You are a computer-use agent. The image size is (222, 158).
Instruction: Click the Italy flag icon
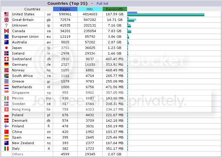(6, 149)
